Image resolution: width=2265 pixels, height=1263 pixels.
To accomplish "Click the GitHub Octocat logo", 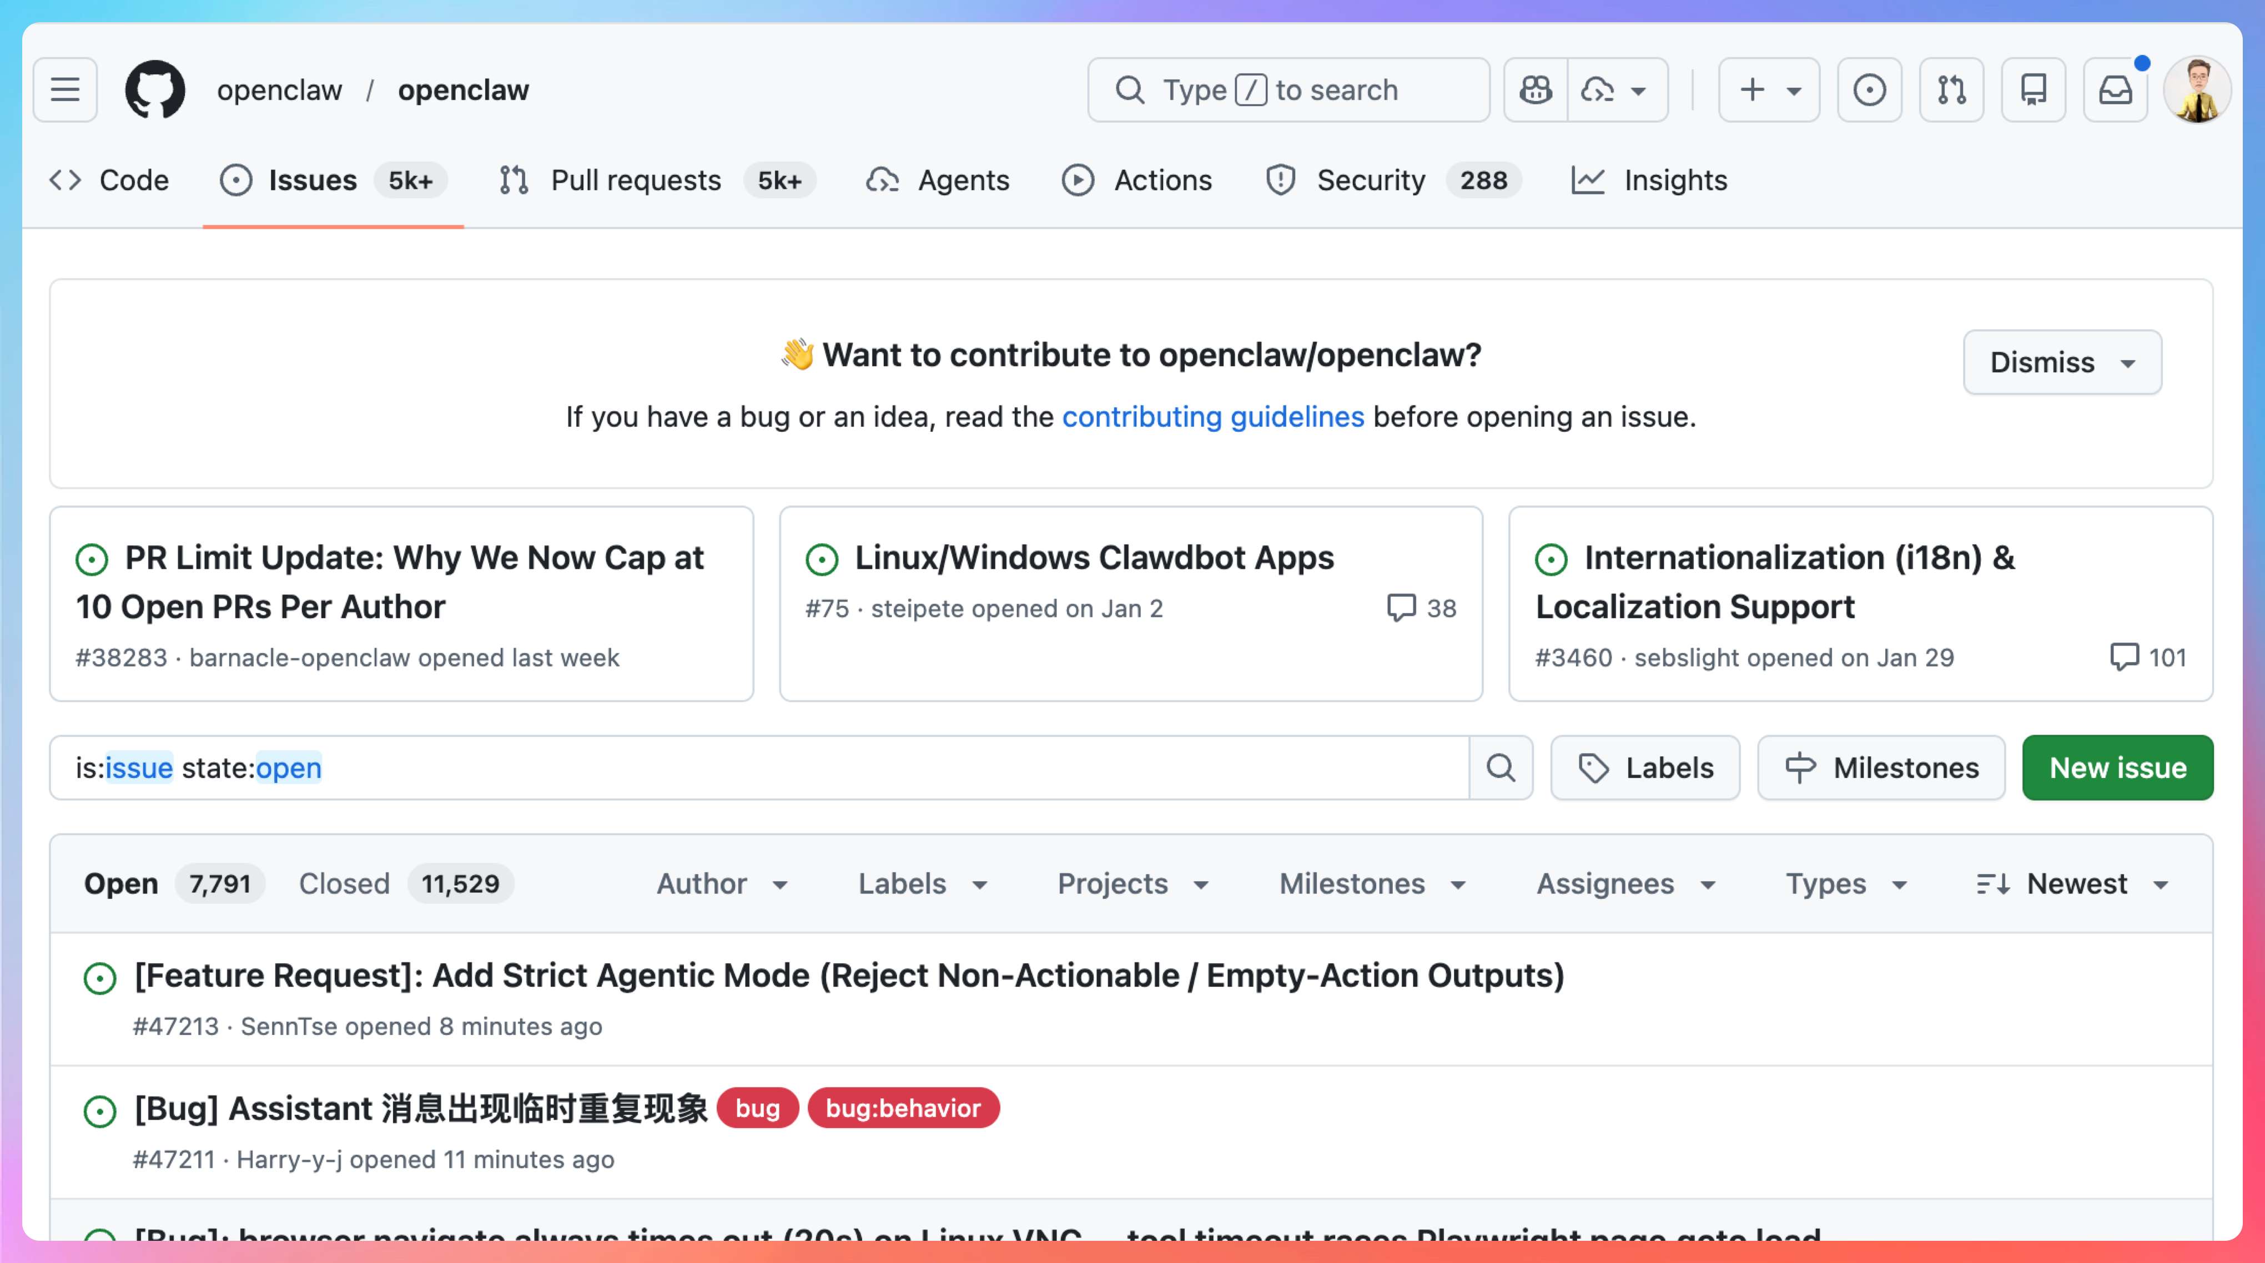I will pos(155,90).
